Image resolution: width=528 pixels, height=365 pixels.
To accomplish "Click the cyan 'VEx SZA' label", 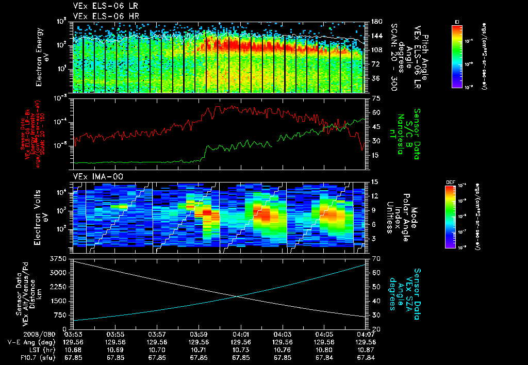I will 409,294.
